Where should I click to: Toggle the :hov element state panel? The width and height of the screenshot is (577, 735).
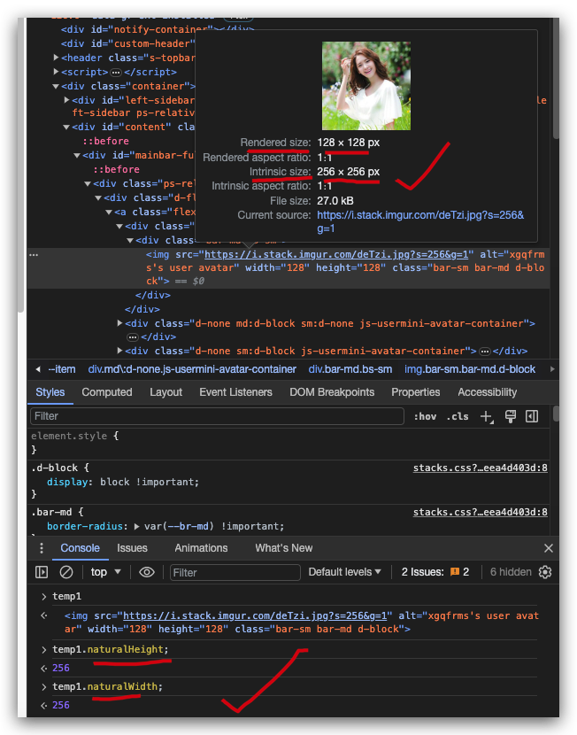point(425,416)
